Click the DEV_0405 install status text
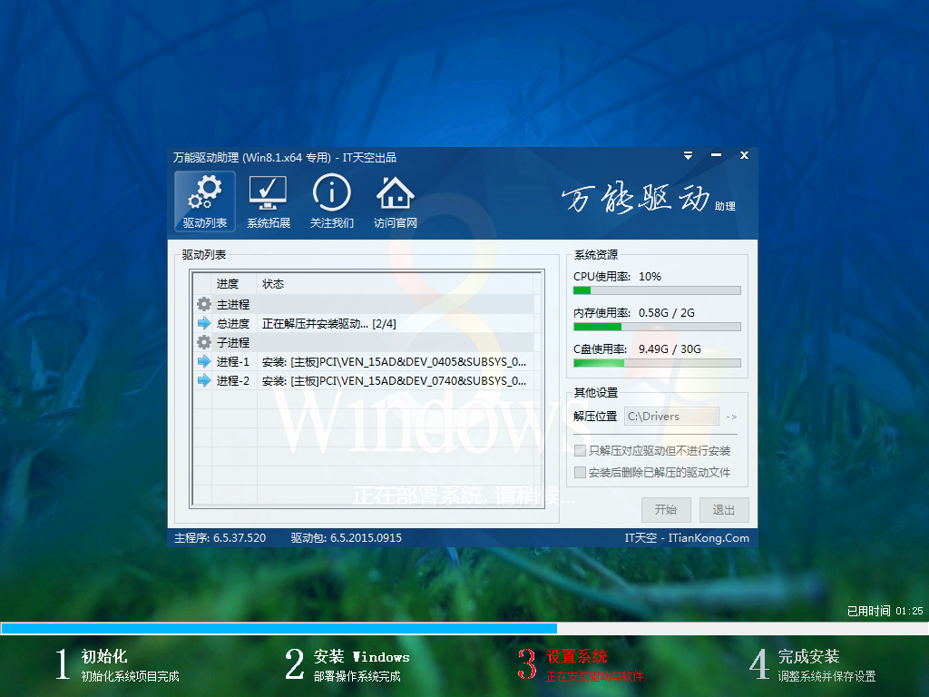 (394, 361)
